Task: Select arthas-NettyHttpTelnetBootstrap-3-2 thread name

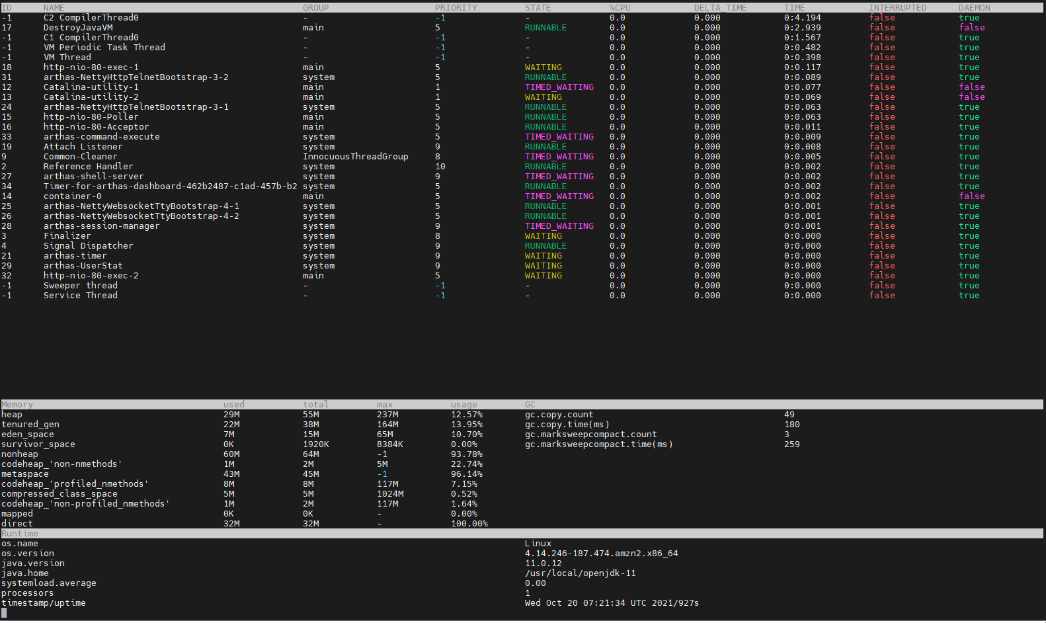Action: (x=136, y=77)
